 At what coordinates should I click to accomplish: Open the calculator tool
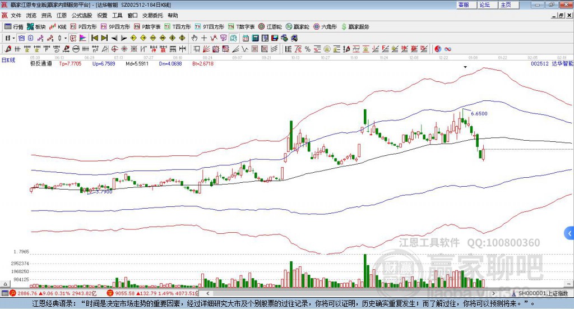click(x=255, y=38)
